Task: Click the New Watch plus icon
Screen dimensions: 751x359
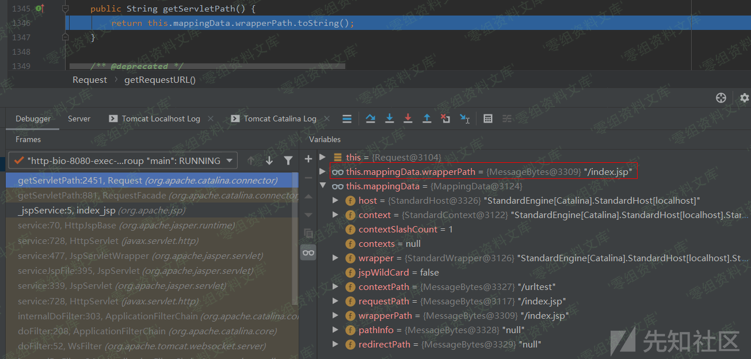Action: (308, 159)
